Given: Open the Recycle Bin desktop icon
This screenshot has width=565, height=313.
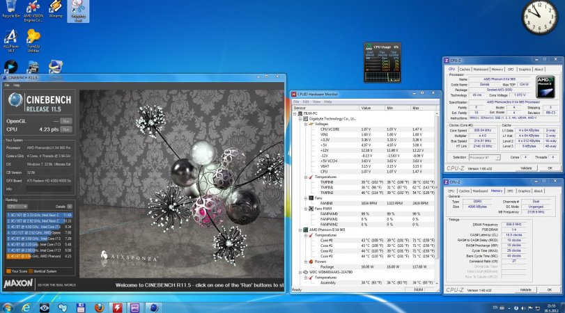Looking at the screenshot, I should coord(11,9).
